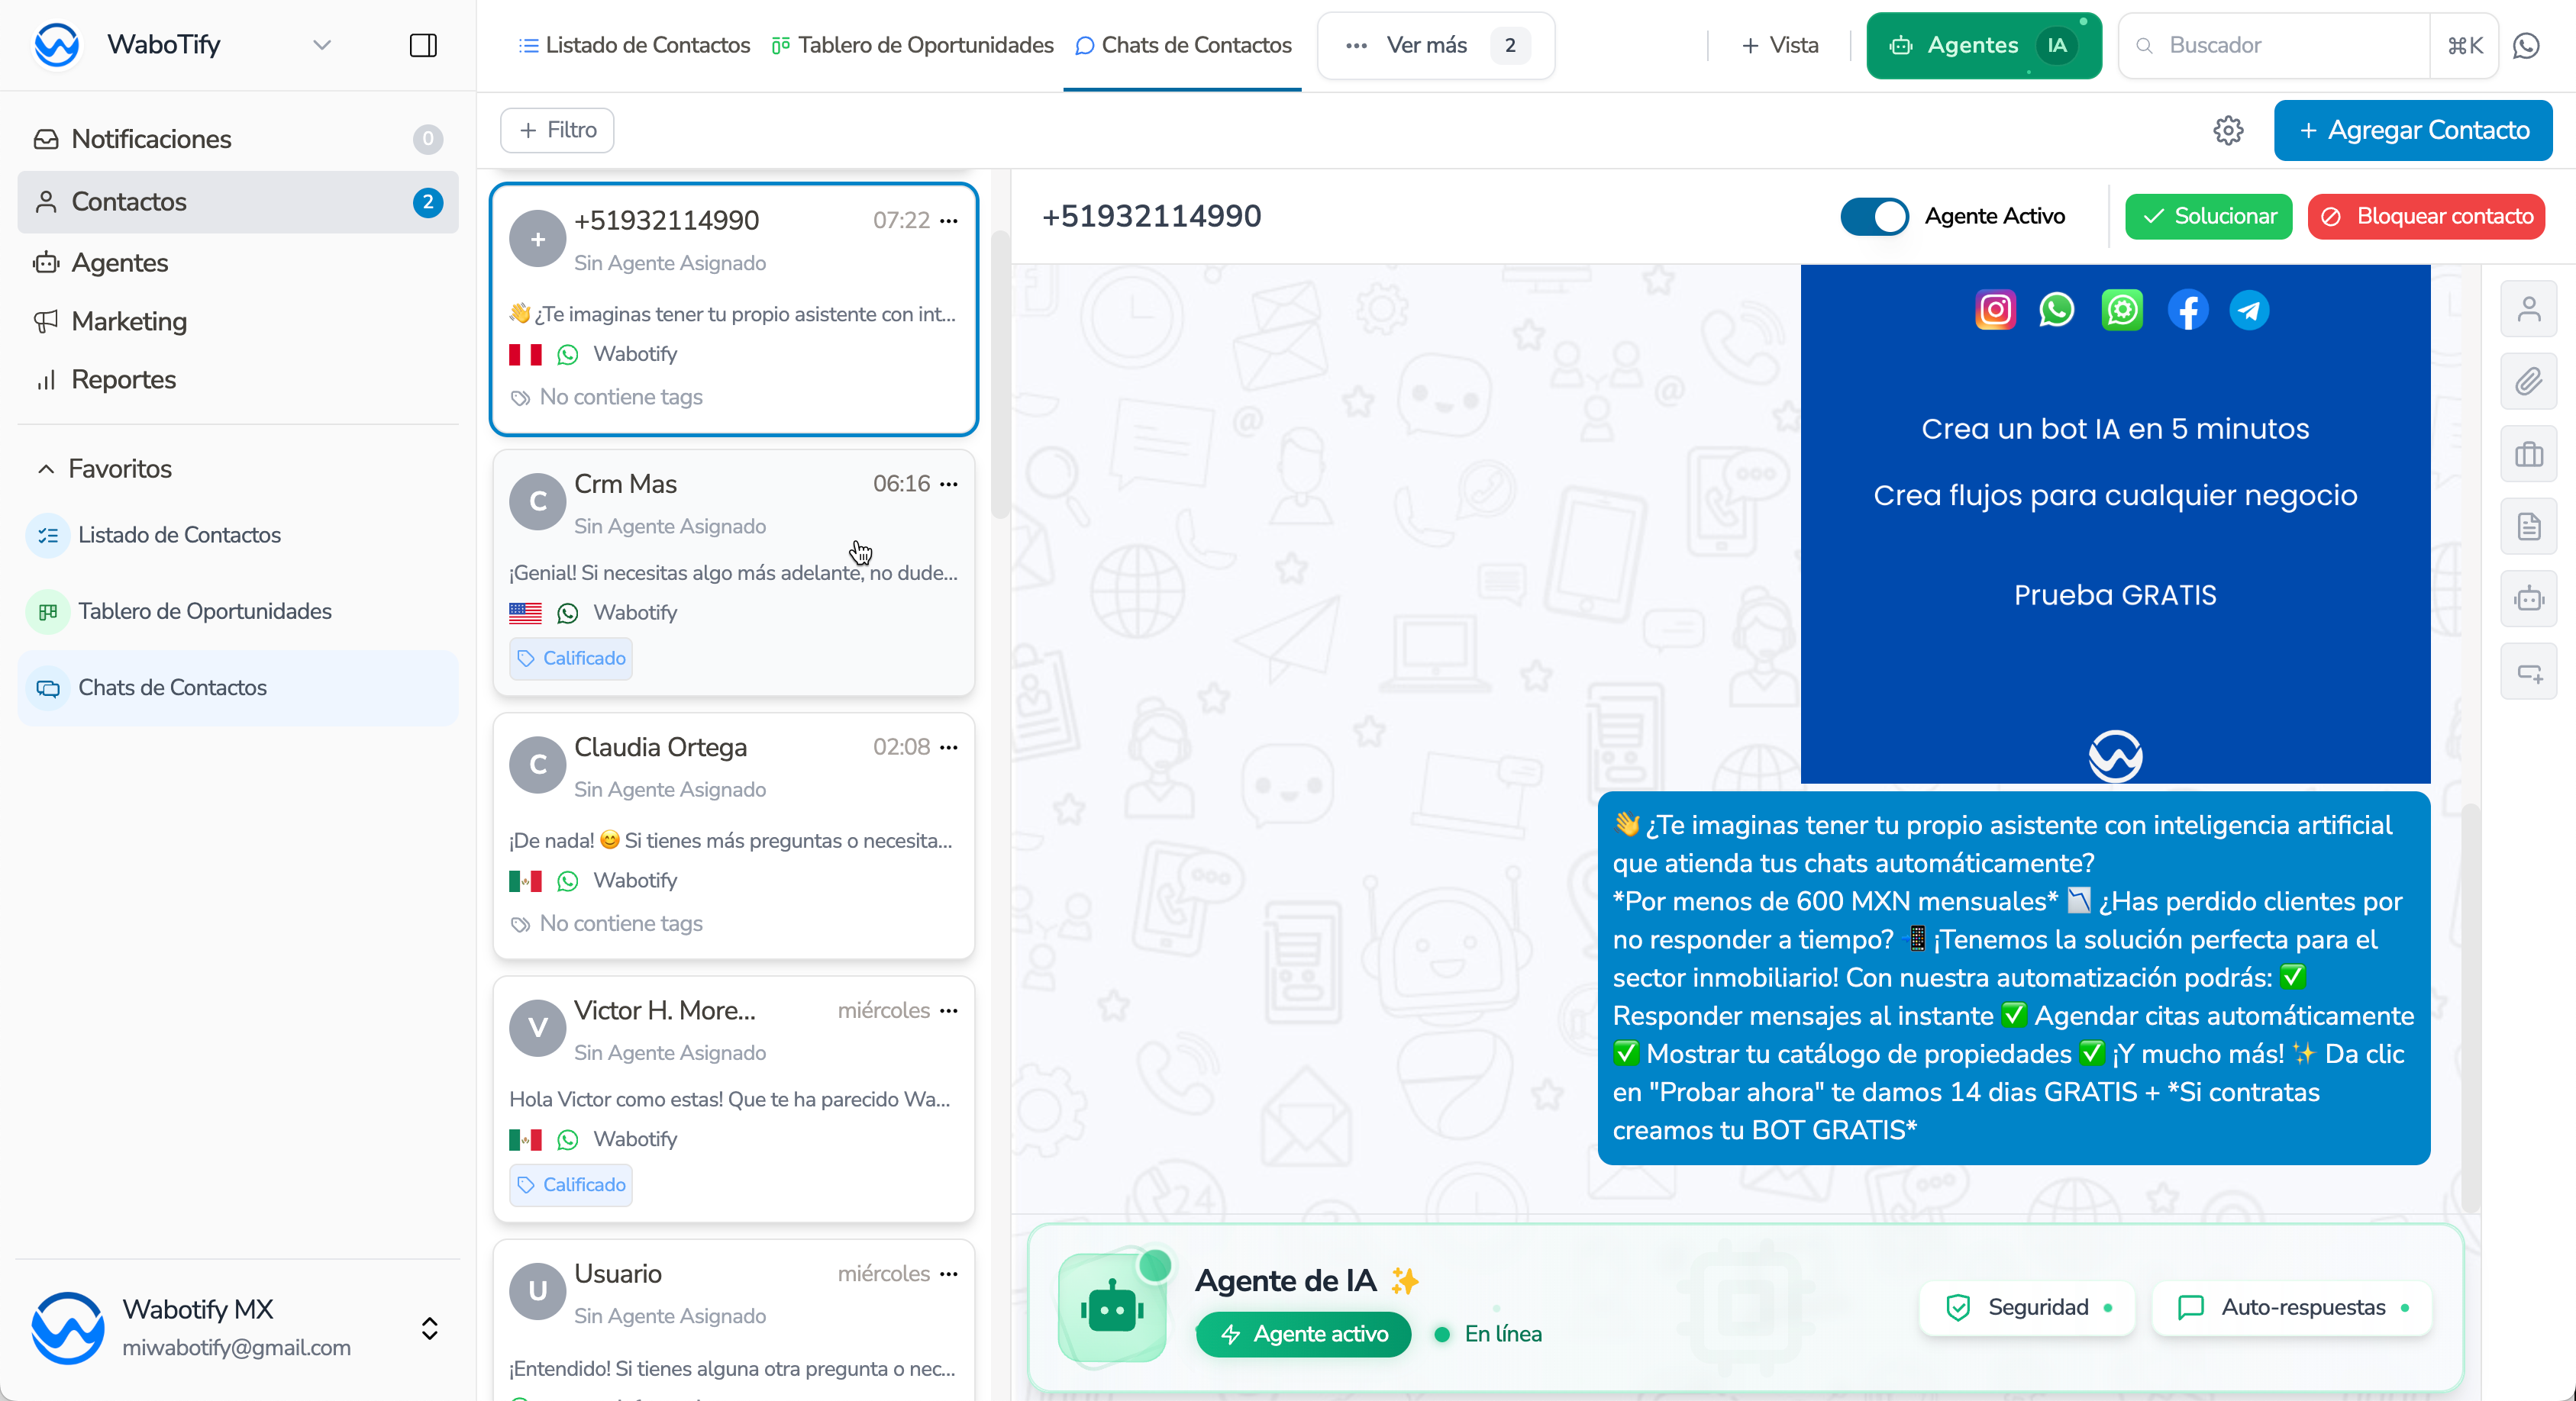Click avatar of +51932114990 chat card

click(x=538, y=238)
